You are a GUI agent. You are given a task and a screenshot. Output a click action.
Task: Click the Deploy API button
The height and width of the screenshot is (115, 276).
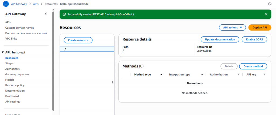[x=260, y=27]
